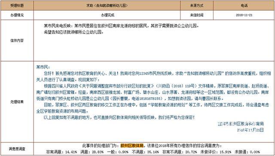This screenshot has width=275, height=156.
Task: Click the date 2018-11-21 in the top row
Action: coord(244,16)
